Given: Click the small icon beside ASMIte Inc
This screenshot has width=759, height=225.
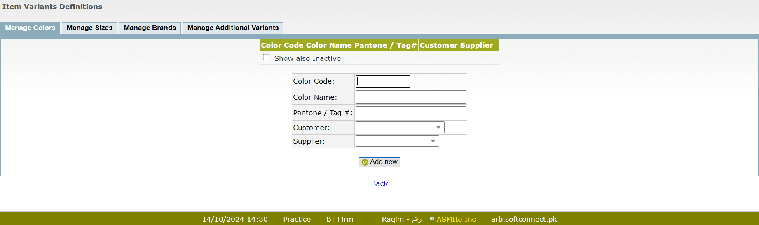Looking at the screenshot, I should [x=432, y=219].
